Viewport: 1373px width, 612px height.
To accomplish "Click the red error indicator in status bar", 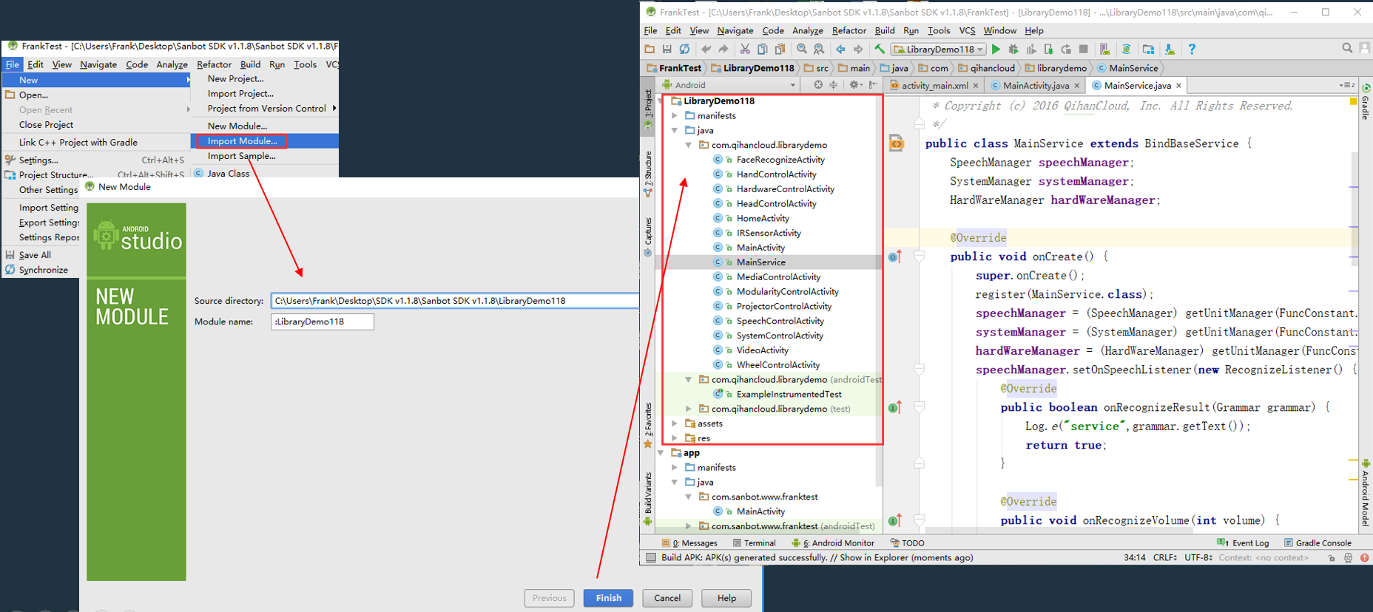I will coord(1365,558).
